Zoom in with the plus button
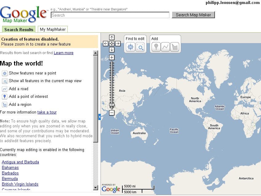The width and height of the screenshot is (261, 196). tap(112, 58)
